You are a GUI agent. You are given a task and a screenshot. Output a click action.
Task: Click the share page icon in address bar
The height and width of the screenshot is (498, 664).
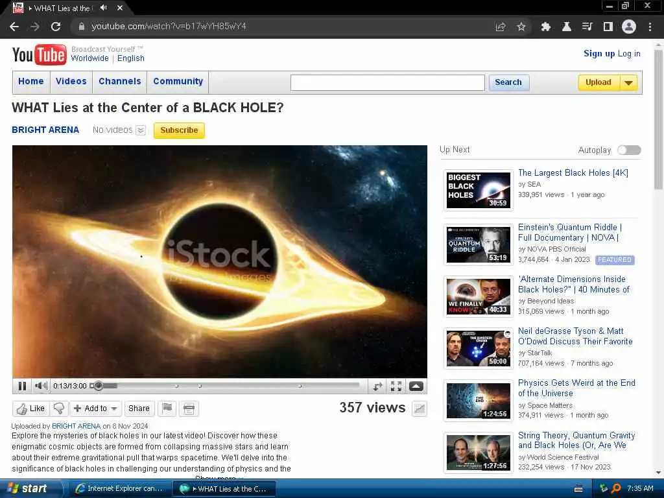[501, 27]
